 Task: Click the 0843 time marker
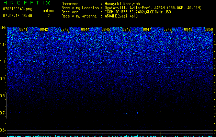point(65,29)
